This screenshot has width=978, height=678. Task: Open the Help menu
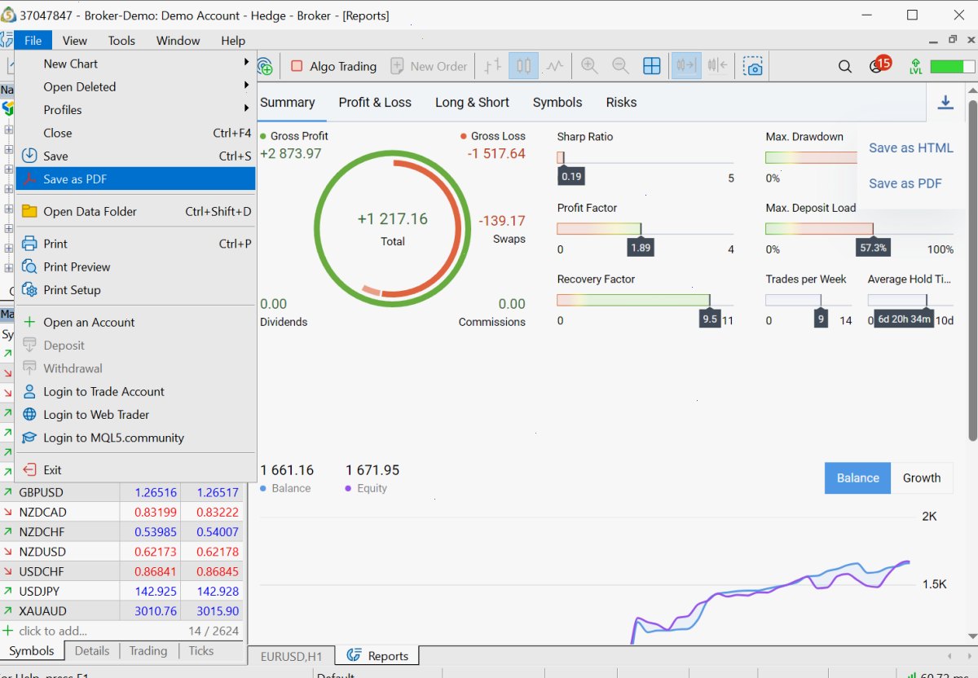pyautogui.click(x=233, y=40)
